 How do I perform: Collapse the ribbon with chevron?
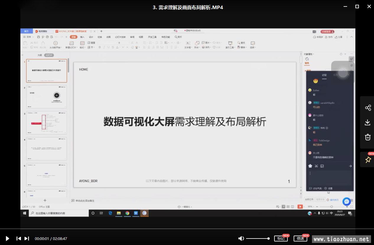pyautogui.click(x=352, y=37)
